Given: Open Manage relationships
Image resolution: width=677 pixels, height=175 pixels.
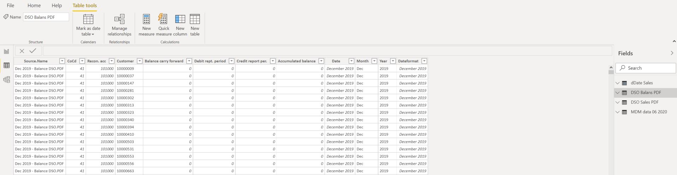Looking at the screenshot, I should click(119, 25).
